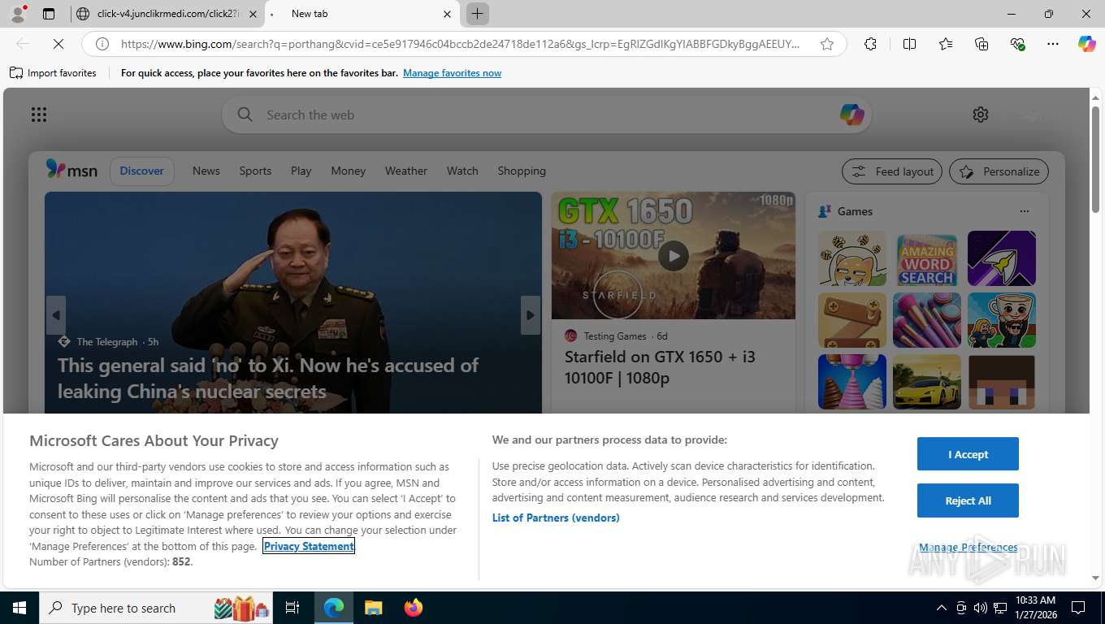Image resolution: width=1105 pixels, height=624 pixels.
Task: Open the Favorites list icon
Action: coord(946,44)
